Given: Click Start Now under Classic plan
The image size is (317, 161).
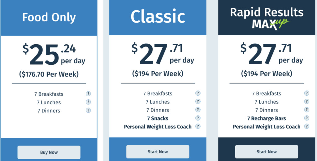Looking at the screenshot, I should pos(158,152).
